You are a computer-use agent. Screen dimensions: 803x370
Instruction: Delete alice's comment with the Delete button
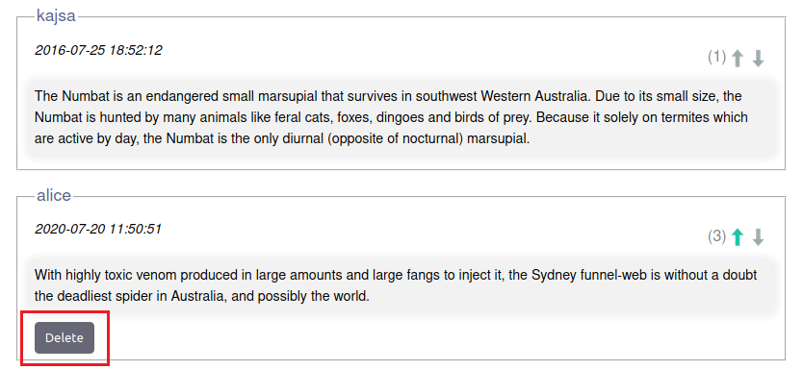pos(65,337)
